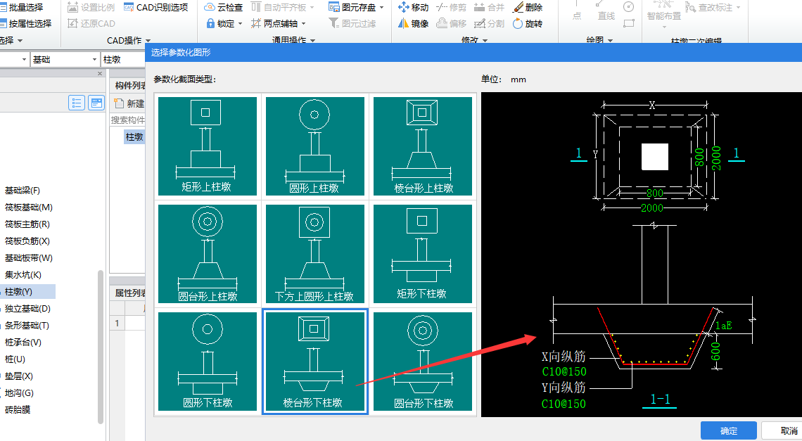Click the 图元过滤 filter tool
Screen dimensions: 802x441
coord(352,23)
